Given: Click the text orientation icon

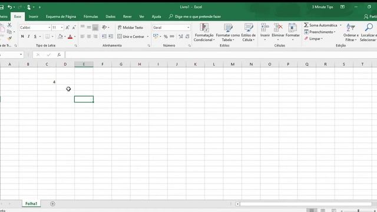Looking at the screenshot, I should (104, 28).
